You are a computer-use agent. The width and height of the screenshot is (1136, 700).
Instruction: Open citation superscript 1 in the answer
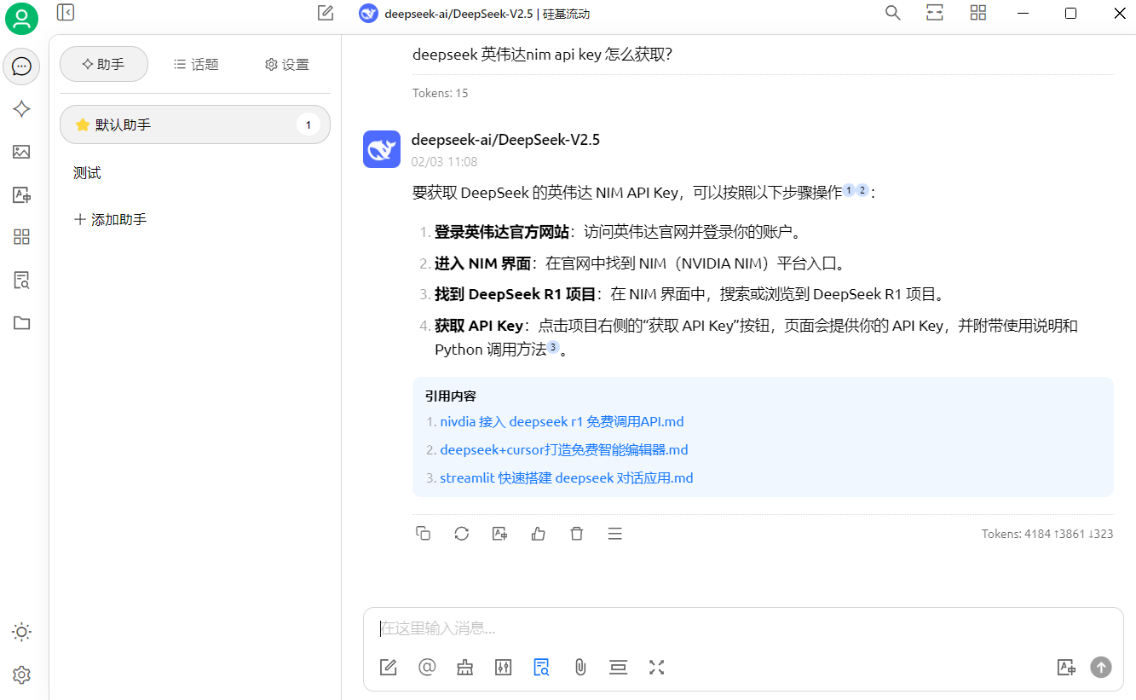point(848,190)
